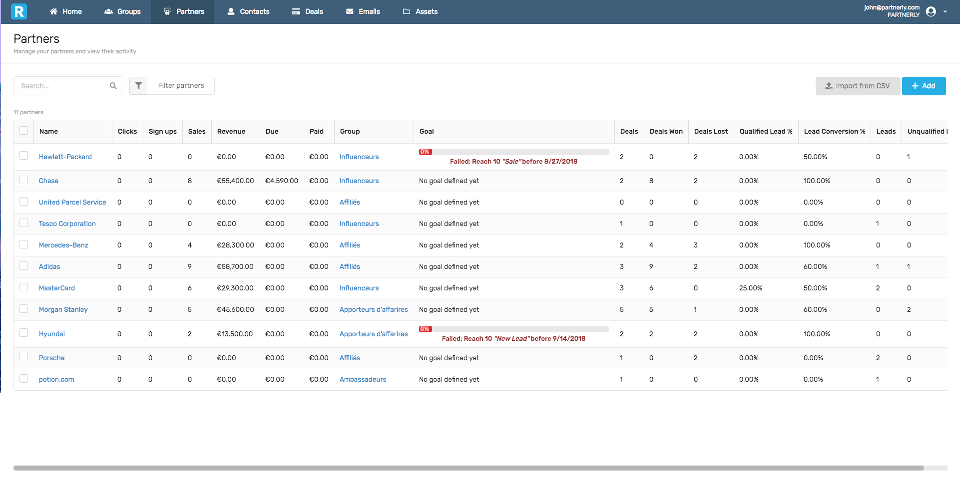
Task: Open the potion.com partner link
Action: pyautogui.click(x=56, y=379)
